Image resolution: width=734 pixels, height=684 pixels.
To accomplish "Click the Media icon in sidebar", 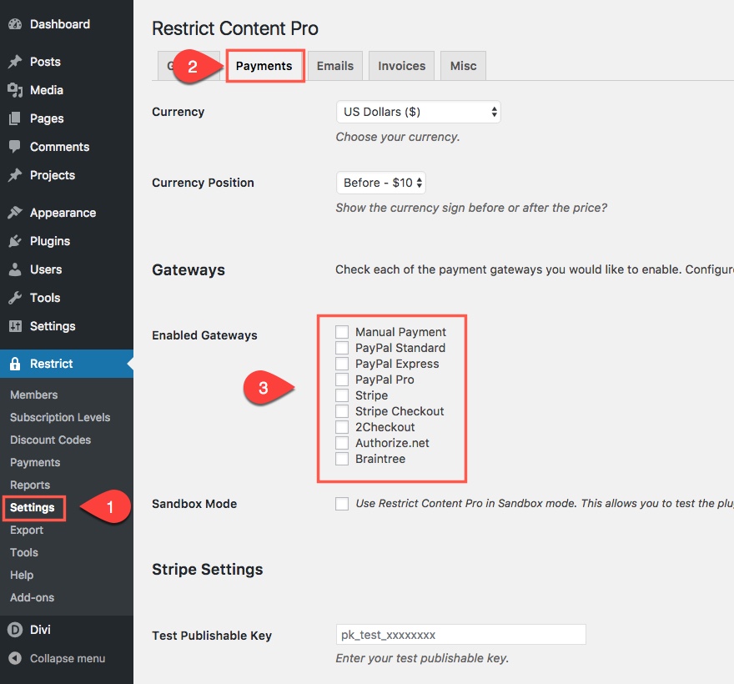I will [x=15, y=90].
